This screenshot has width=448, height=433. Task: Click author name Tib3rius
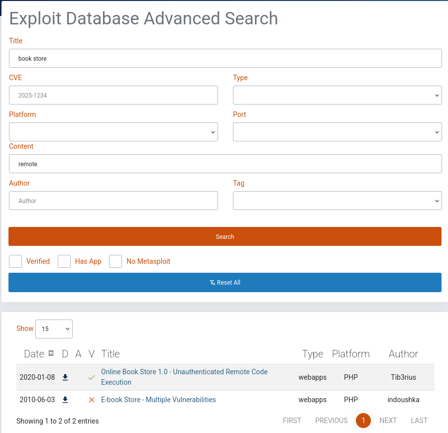(403, 377)
